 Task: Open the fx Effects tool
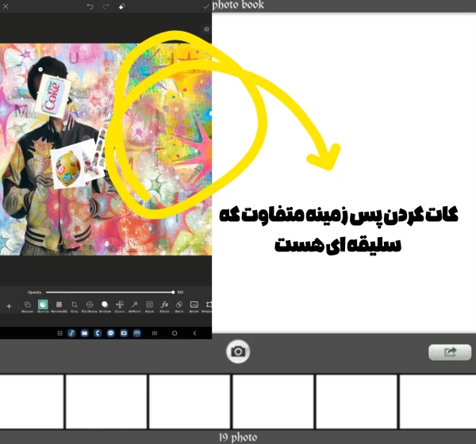(164, 306)
